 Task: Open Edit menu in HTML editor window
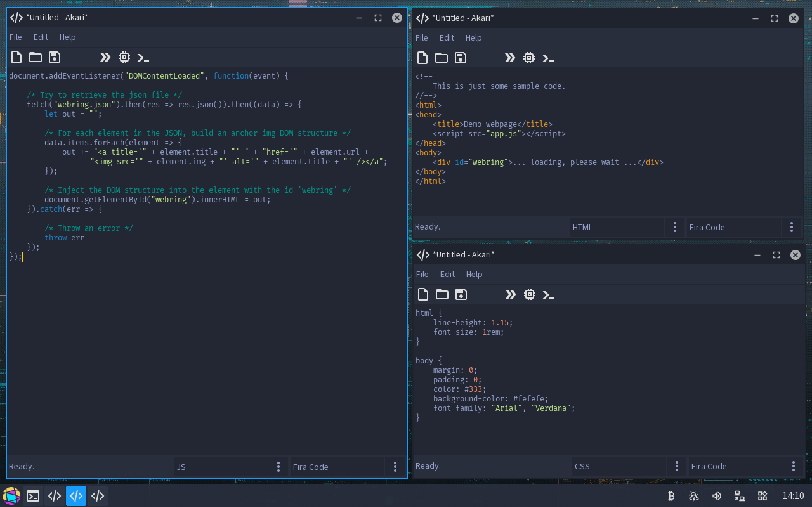[447, 38]
